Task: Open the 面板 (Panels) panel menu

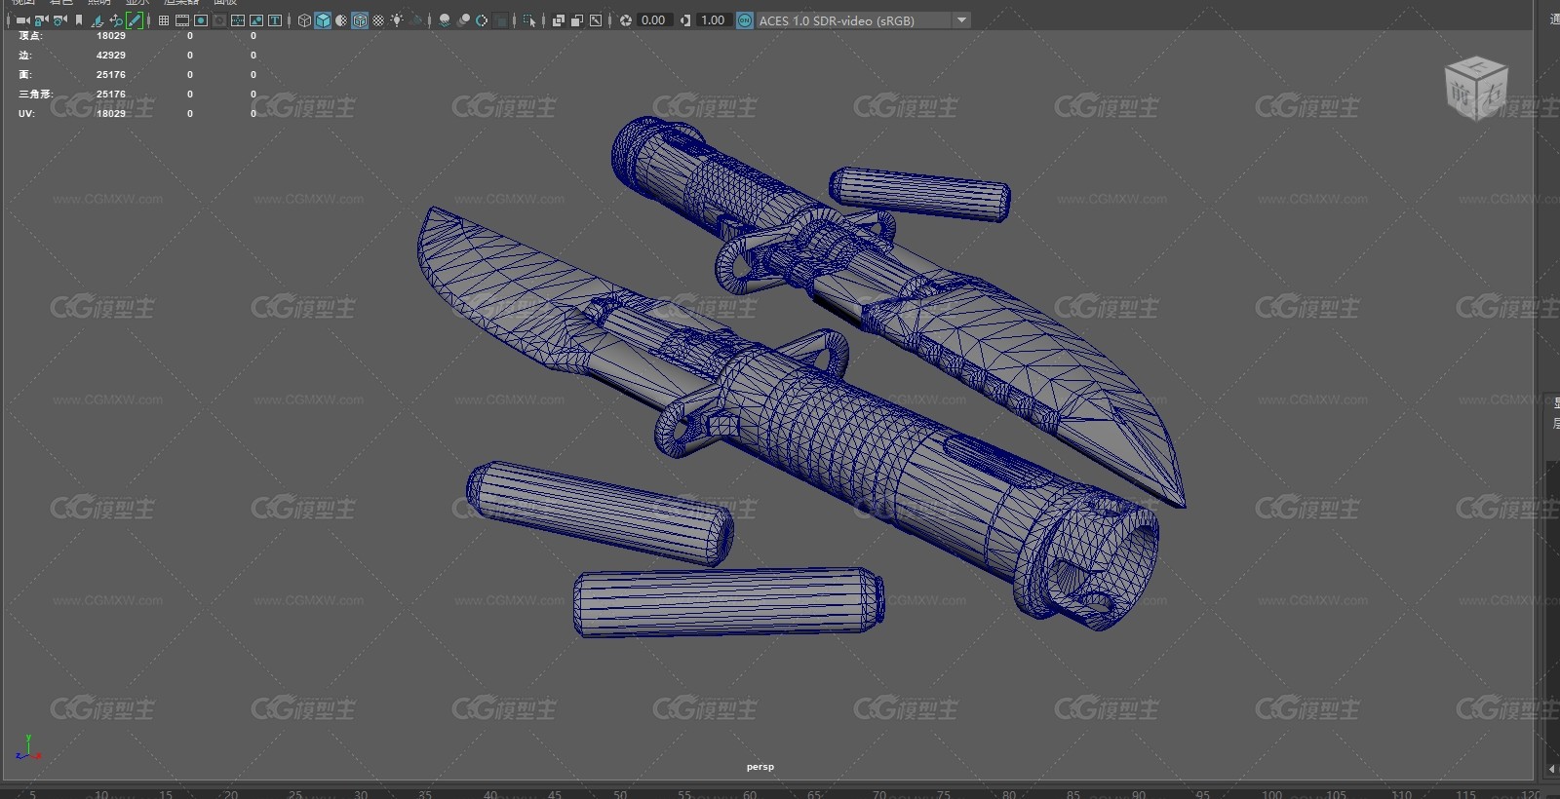Action: [x=225, y=3]
